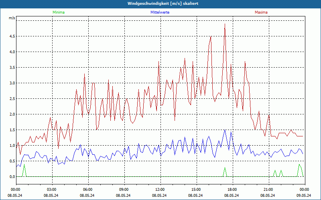Click the chart title Windgeschwindigkeit [m/s] skaliert
The height and width of the screenshot is (200, 321).
pyautogui.click(x=163, y=4)
